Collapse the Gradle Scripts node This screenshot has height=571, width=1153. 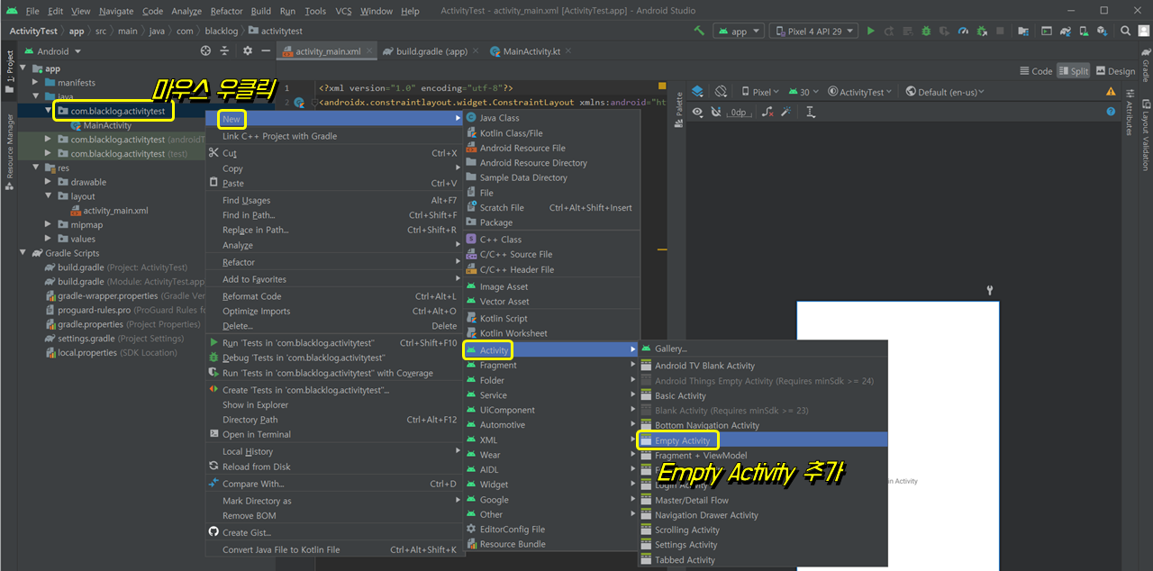(x=24, y=253)
